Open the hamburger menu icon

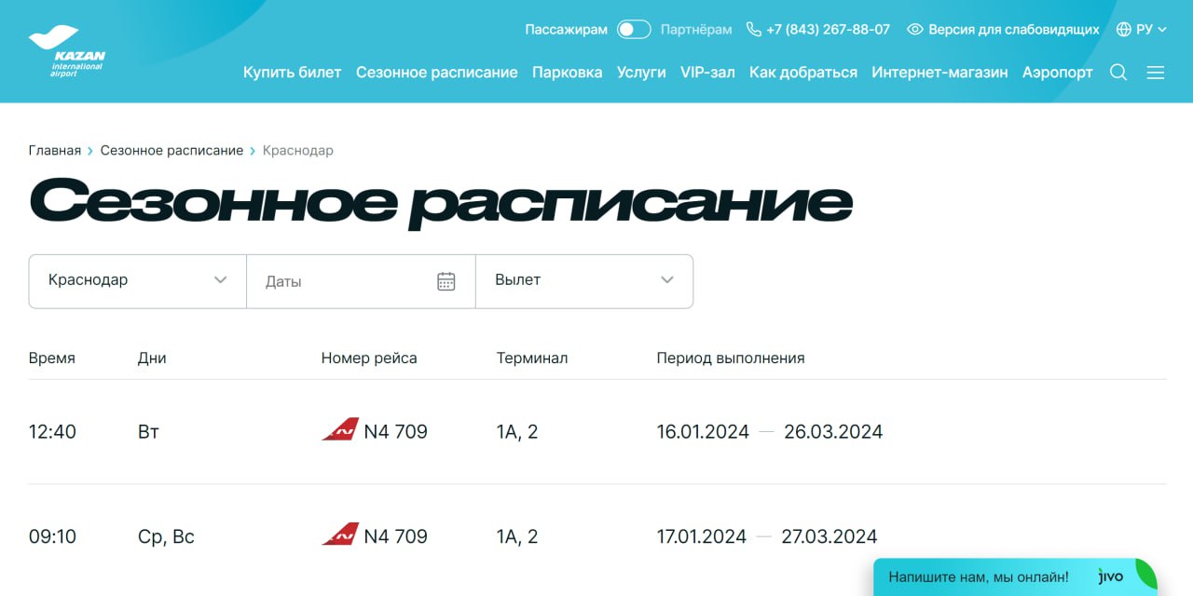pos(1156,73)
